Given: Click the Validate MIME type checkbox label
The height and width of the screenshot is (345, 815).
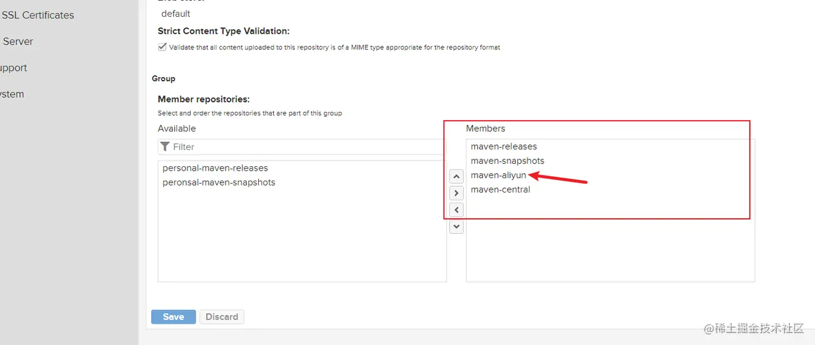Looking at the screenshot, I should [x=334, y=47].
